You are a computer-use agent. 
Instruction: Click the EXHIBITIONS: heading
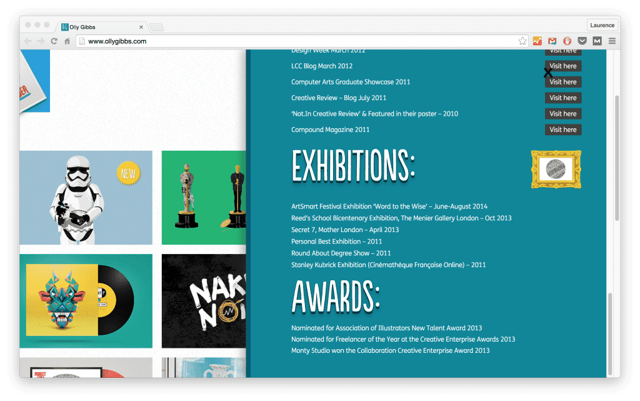coord(354,166)
